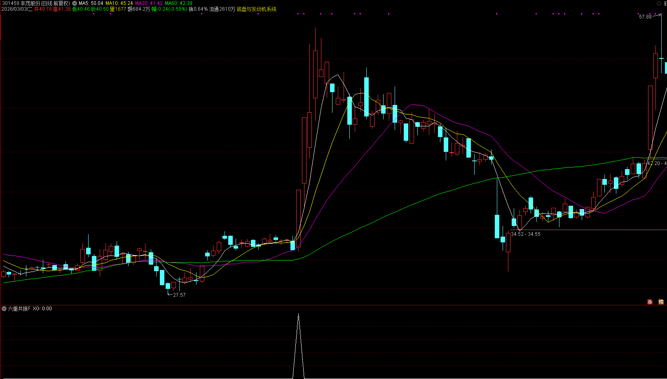Screen dimensions: 667x379
Task: Expand the main chart indicator dropdown arrow
Action: pos(75,3)
